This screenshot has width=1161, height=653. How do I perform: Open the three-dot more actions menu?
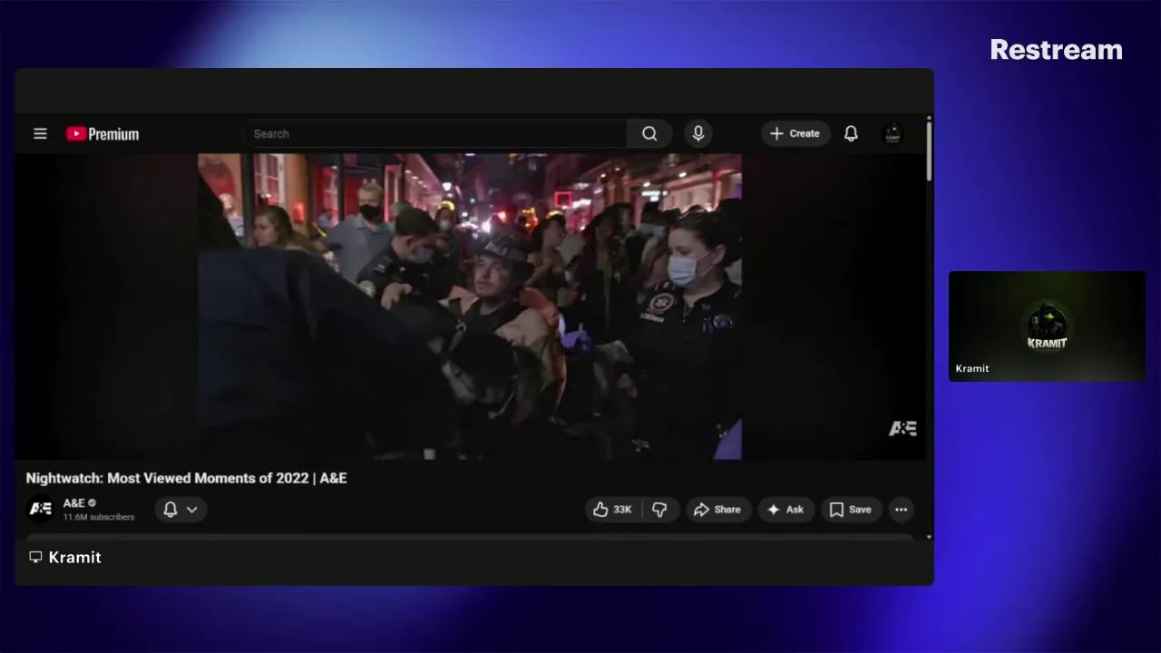click(x=901, y=510)
